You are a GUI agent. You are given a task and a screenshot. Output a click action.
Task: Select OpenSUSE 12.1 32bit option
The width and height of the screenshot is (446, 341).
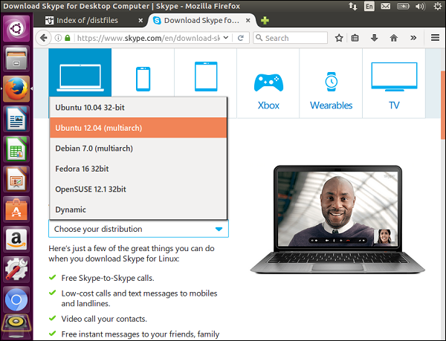(x=138, y=189)
